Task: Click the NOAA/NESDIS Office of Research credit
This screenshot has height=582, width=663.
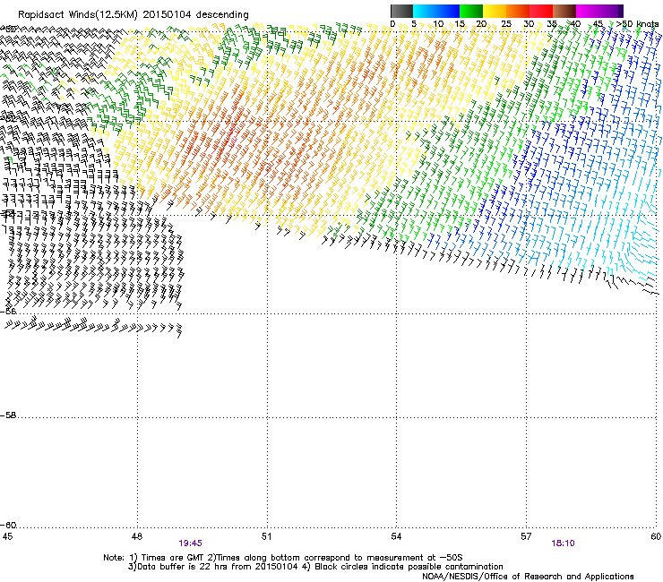Action: (528, 577)
